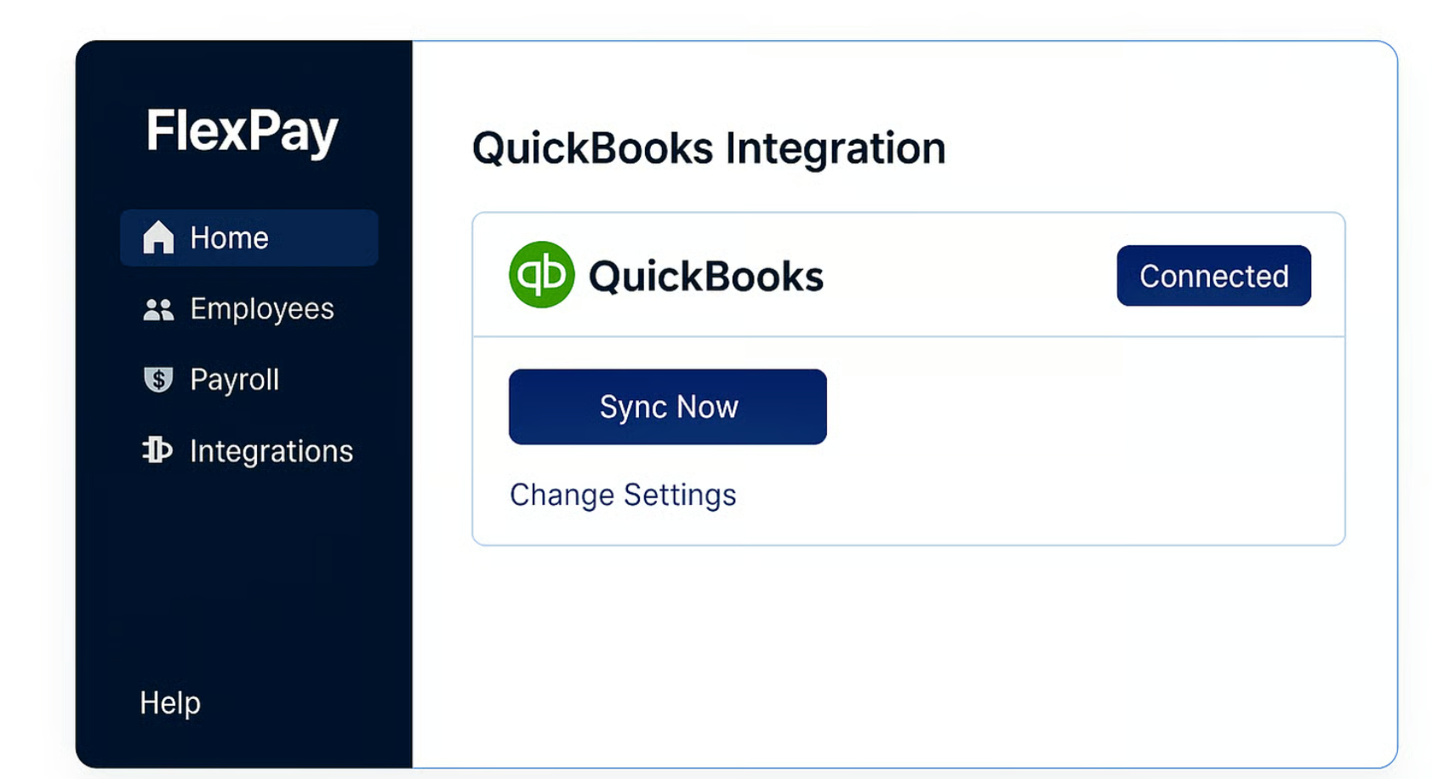
Task: Click the FlexPay logo in the sidebar
Action: 242,131
